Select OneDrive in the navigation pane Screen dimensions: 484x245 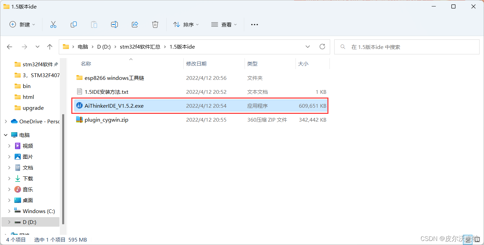(39, 121)
